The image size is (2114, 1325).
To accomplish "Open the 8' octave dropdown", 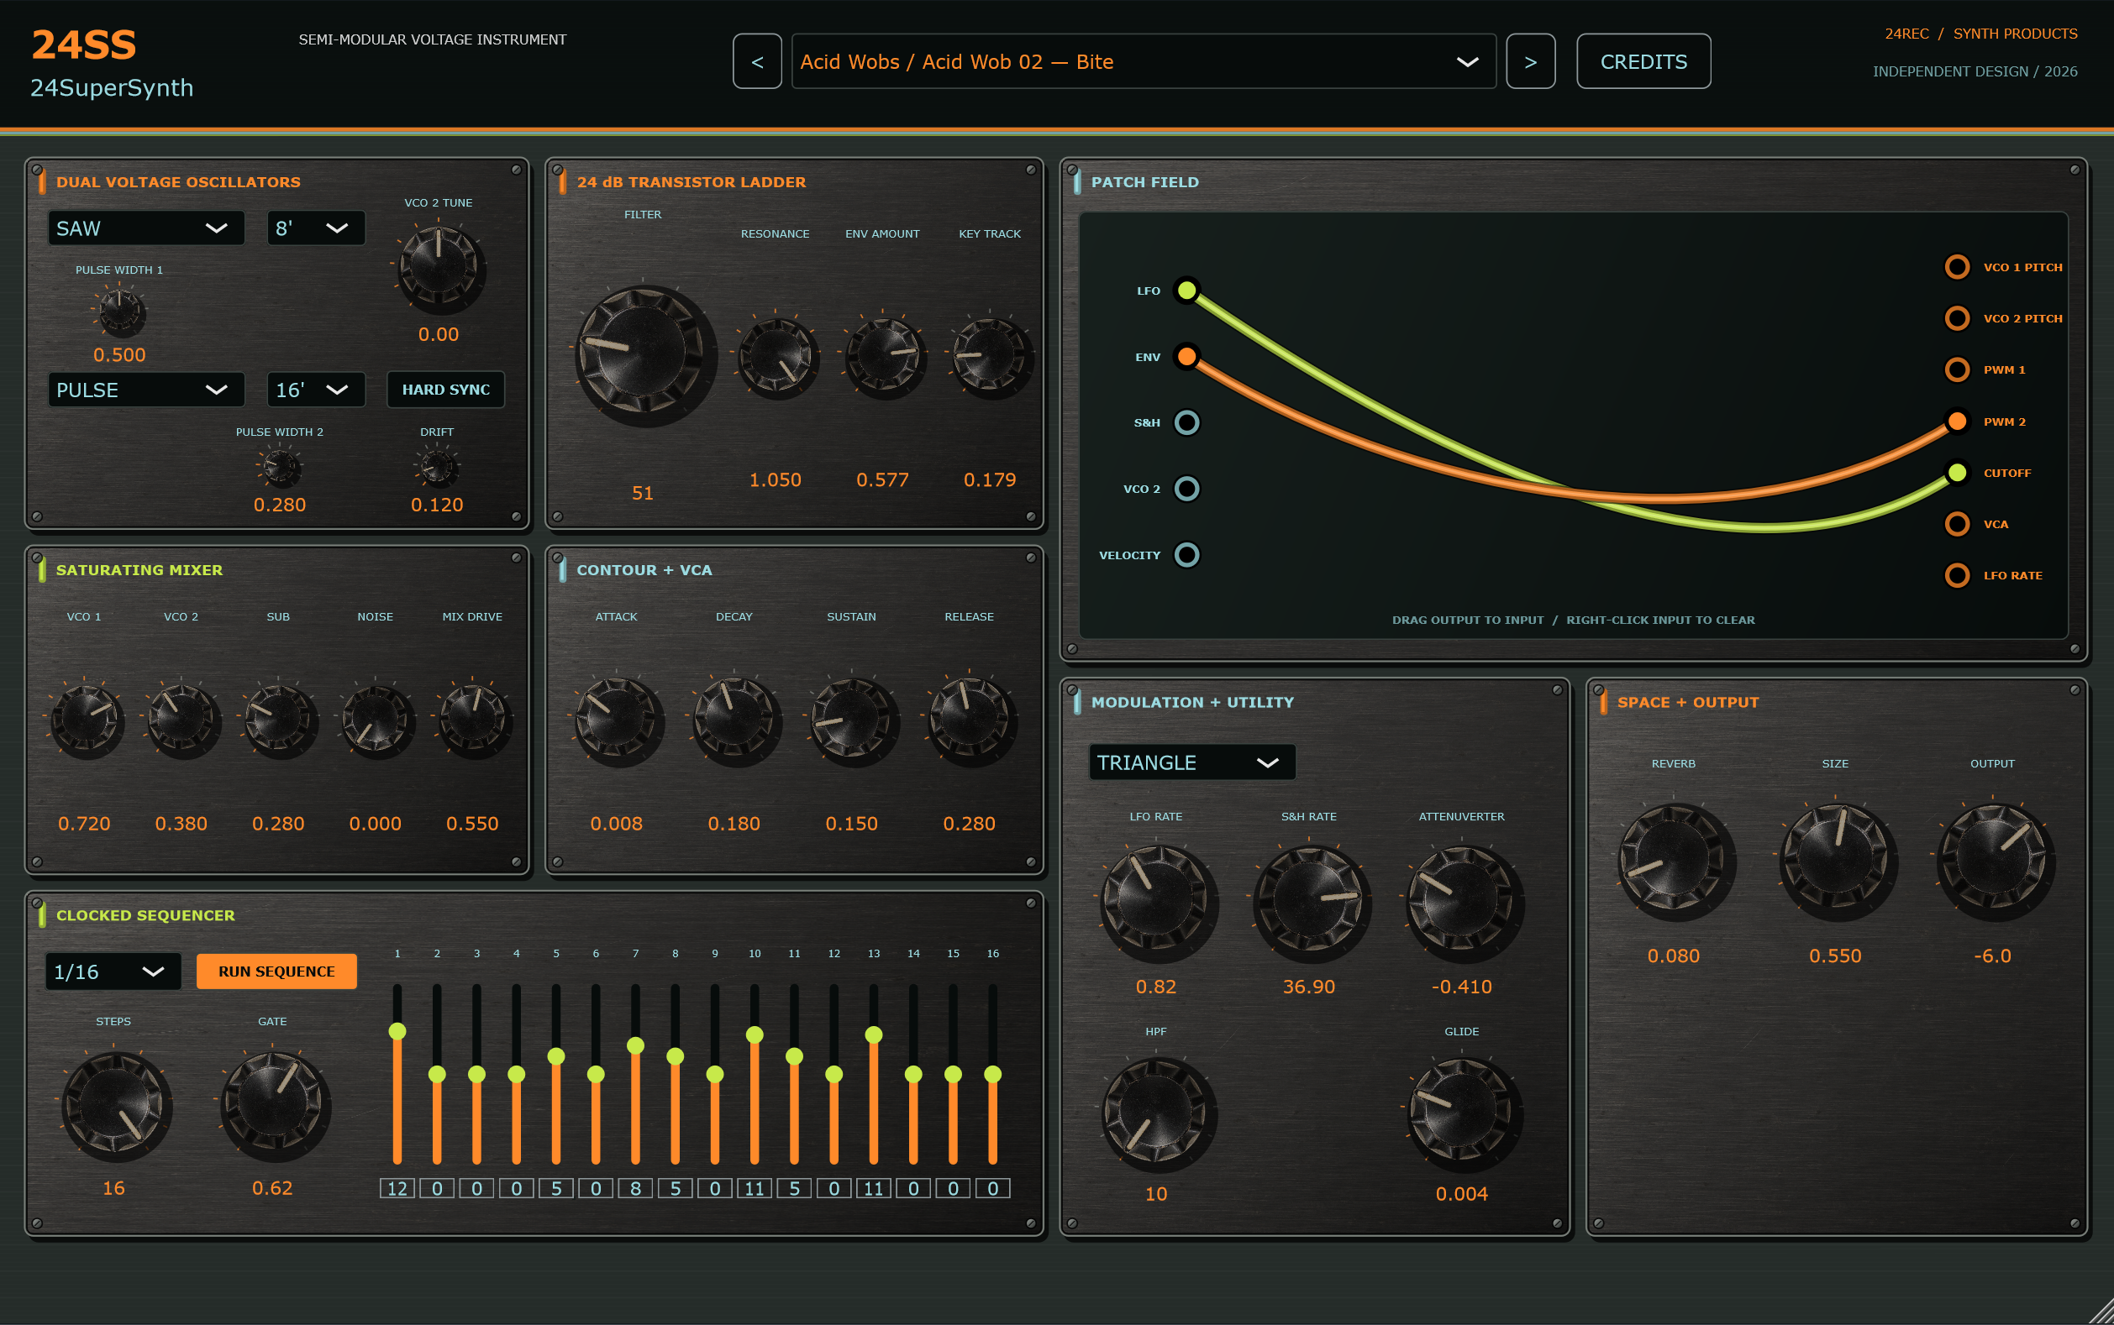I will click(x=316, y=228).
